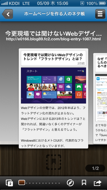Open the Windows 8 start screen thumbnail
Image resolution: width=107 pixels, height=190 pixels.
(53, 85)
